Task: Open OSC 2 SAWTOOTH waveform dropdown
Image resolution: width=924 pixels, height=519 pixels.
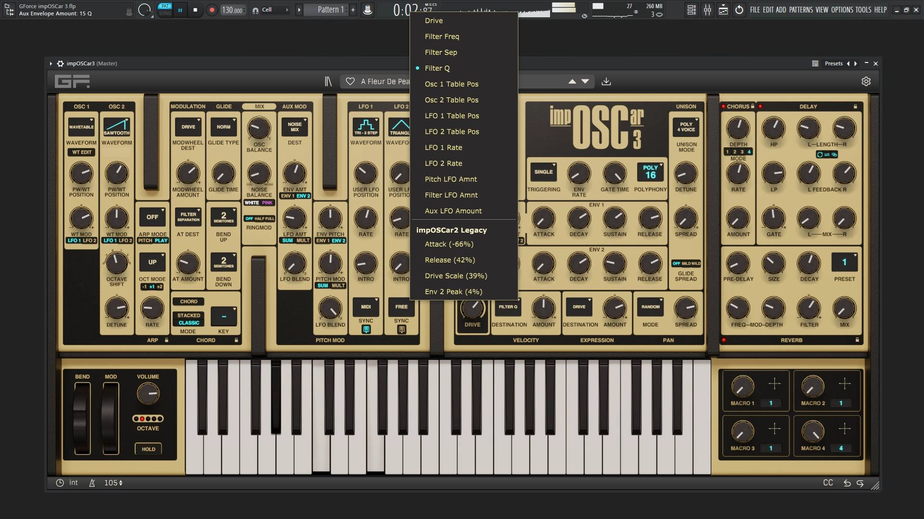Action: coord(116,127)
